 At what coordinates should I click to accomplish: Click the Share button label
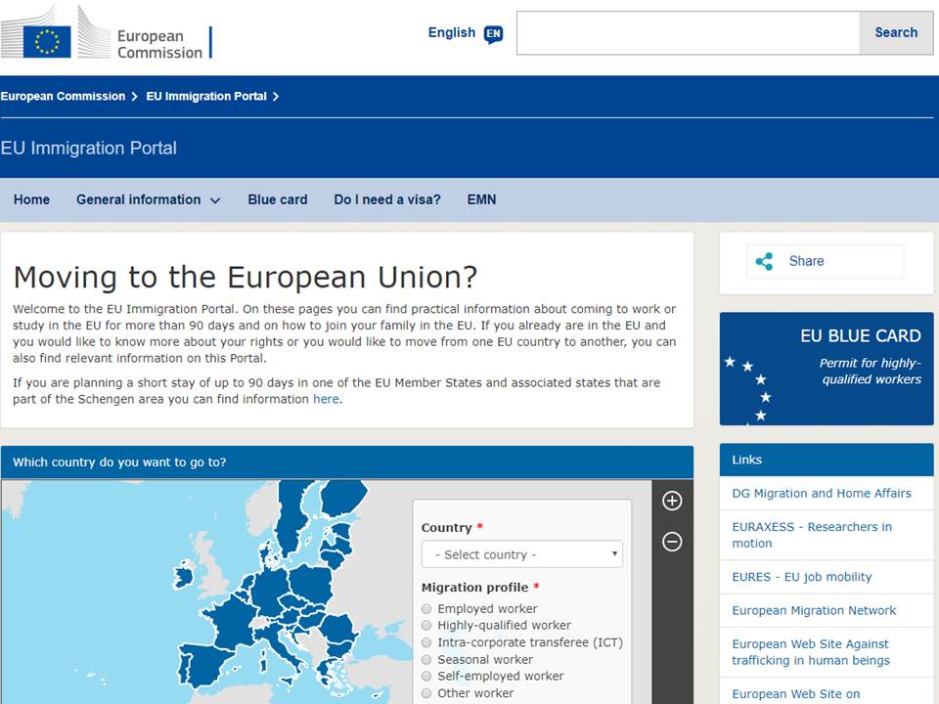tap(806, 261)
